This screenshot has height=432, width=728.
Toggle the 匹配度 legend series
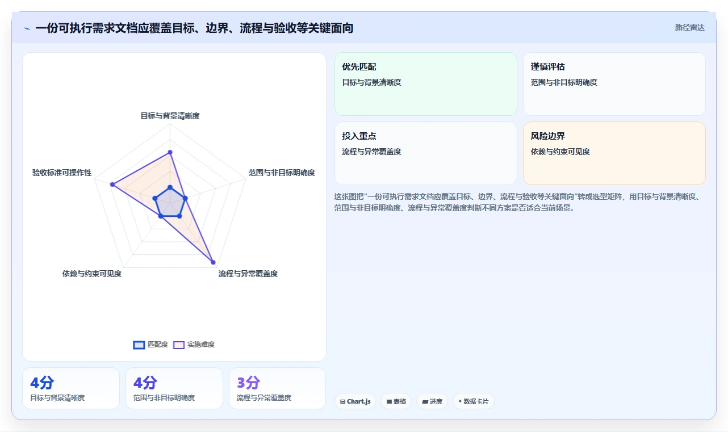tap(150, 345)
